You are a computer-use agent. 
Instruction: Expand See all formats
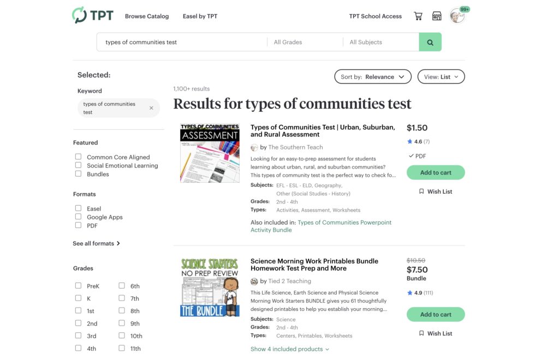pos(96,243)
